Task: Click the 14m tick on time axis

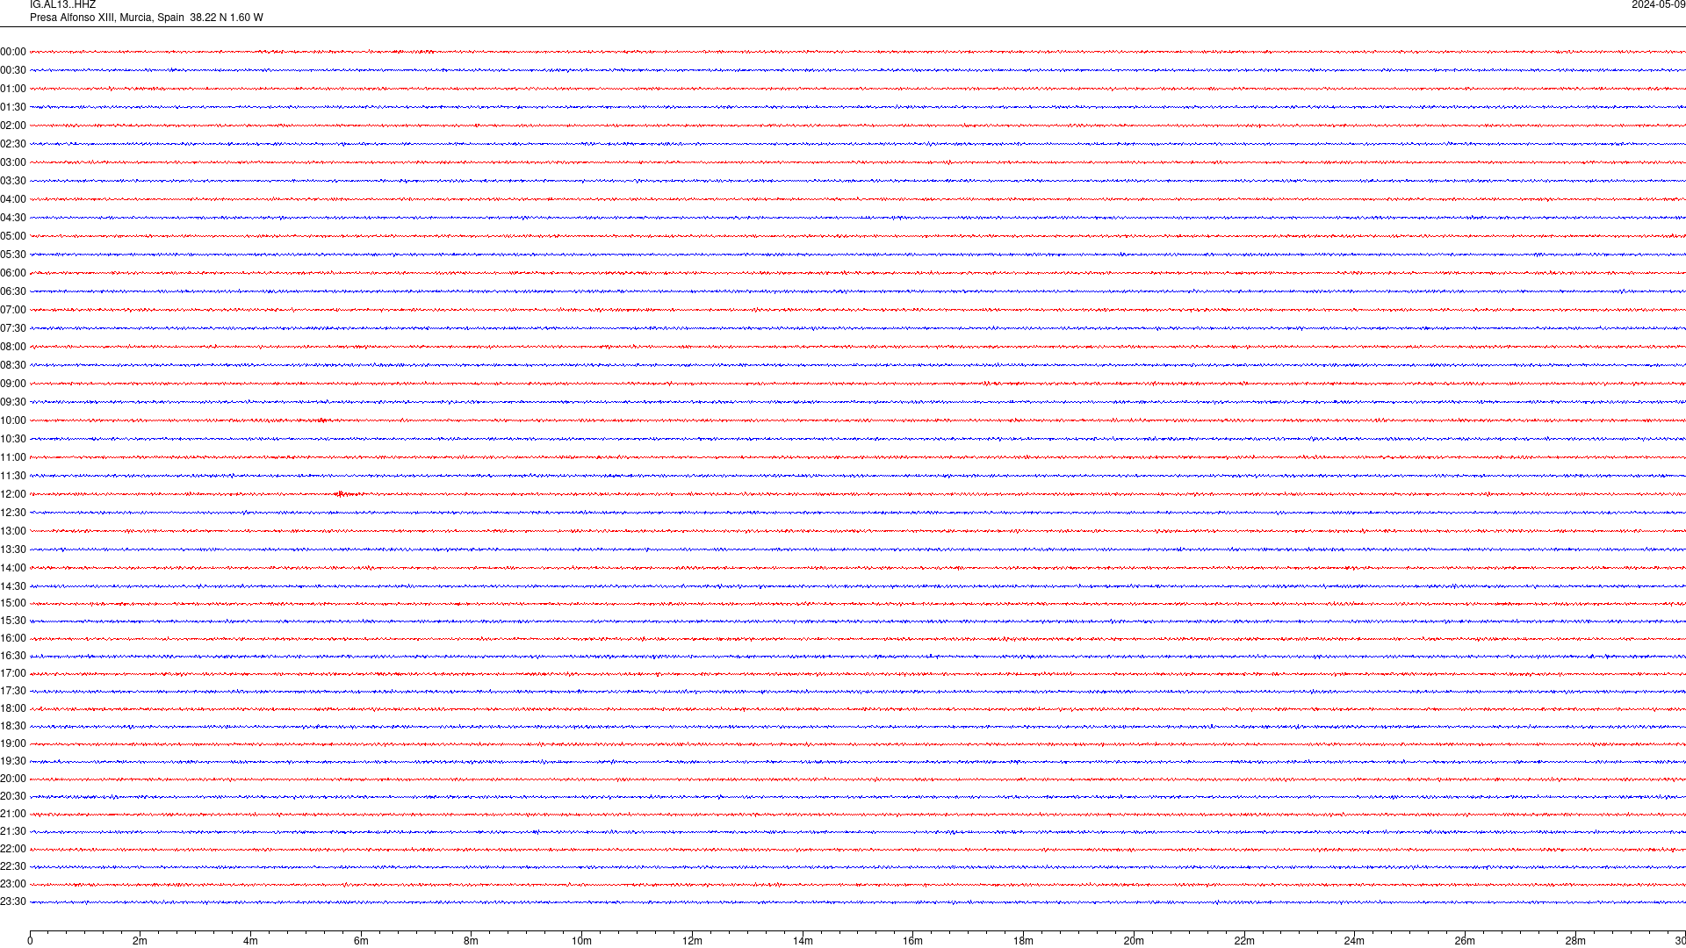Action: coord(803,941)
